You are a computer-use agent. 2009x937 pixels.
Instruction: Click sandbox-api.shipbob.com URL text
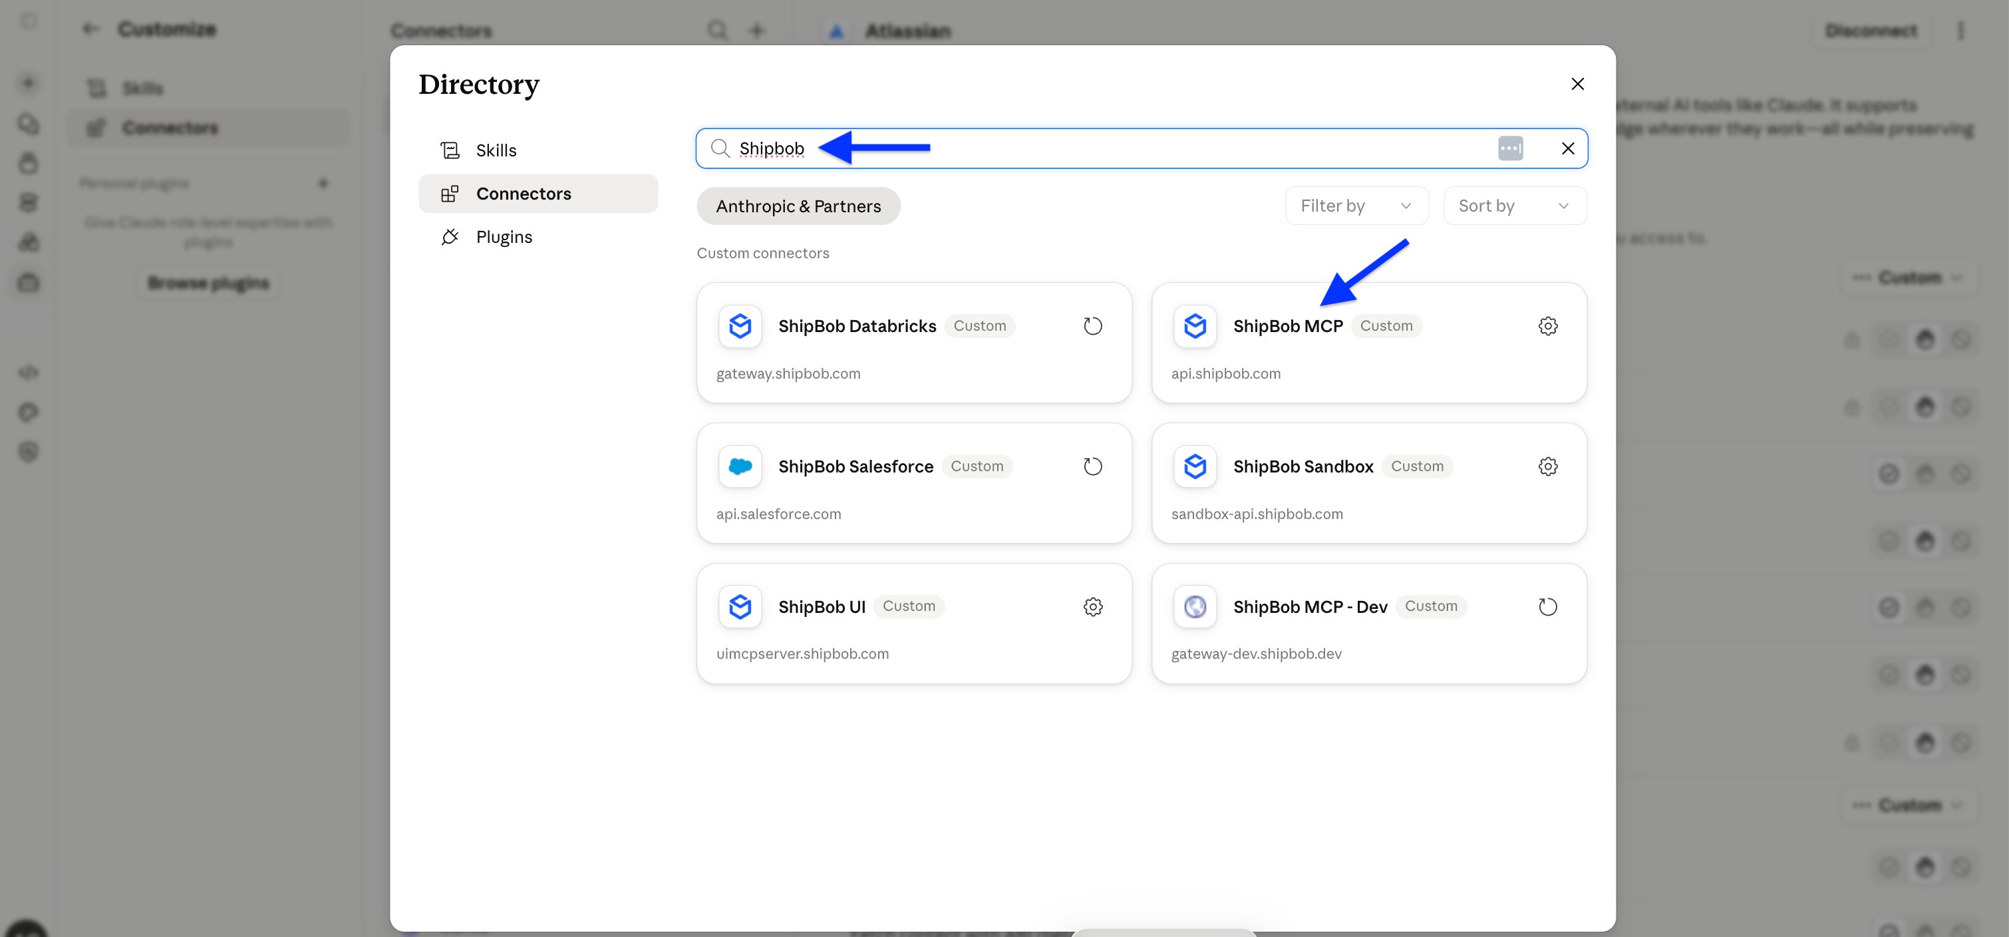click(x=1257, y=514)
